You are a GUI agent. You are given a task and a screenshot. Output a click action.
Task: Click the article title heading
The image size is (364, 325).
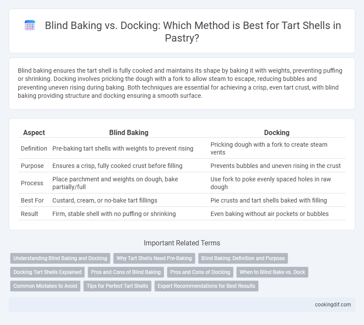click(x=193, y=32)
